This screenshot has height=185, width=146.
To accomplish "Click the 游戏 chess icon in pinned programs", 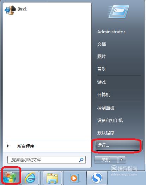I will click(10, 10).
